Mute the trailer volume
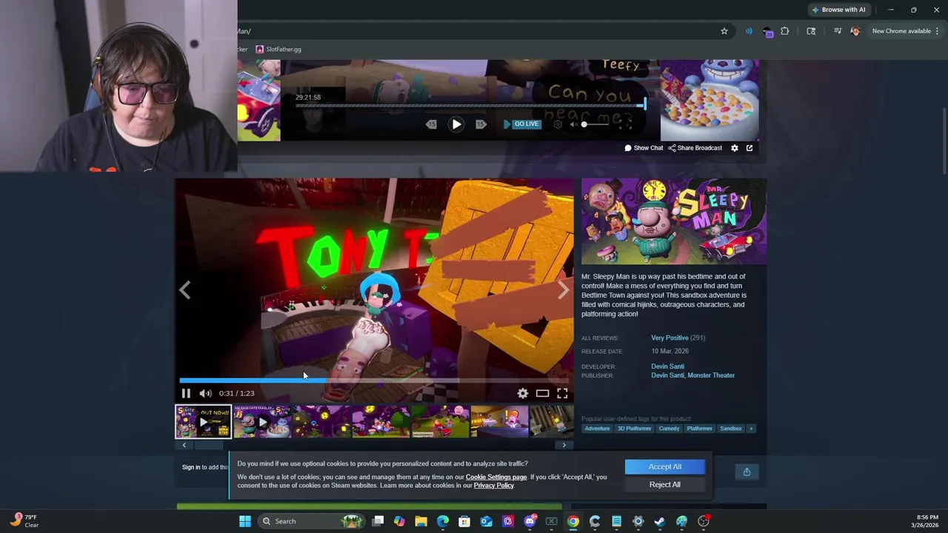 coord(205,393)
